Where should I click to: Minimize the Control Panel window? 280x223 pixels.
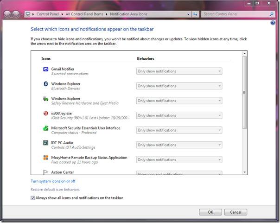249,3
